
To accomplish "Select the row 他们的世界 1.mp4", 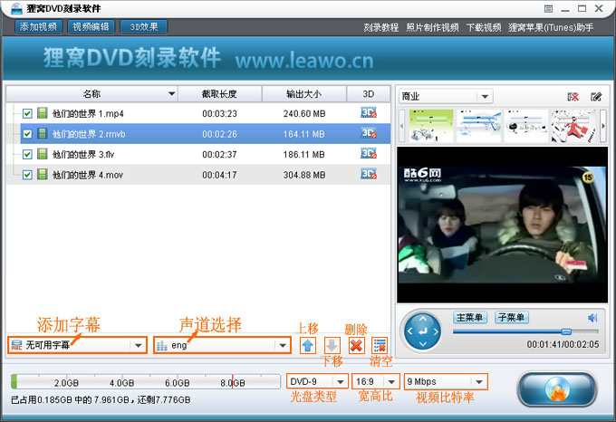I will click(198, 113).
